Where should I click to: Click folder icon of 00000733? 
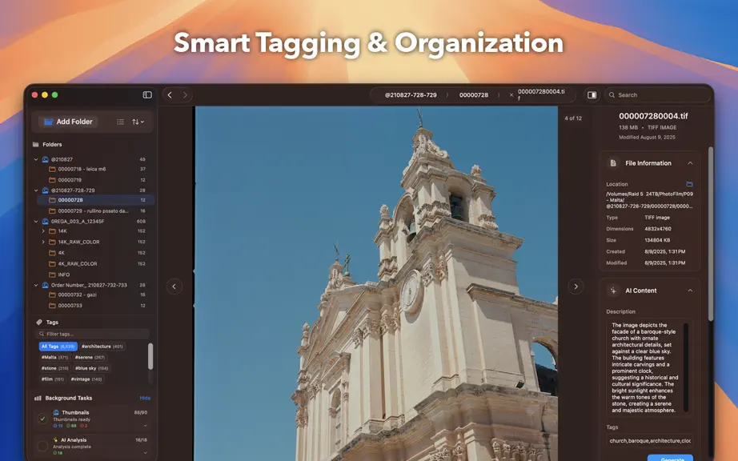52,306
